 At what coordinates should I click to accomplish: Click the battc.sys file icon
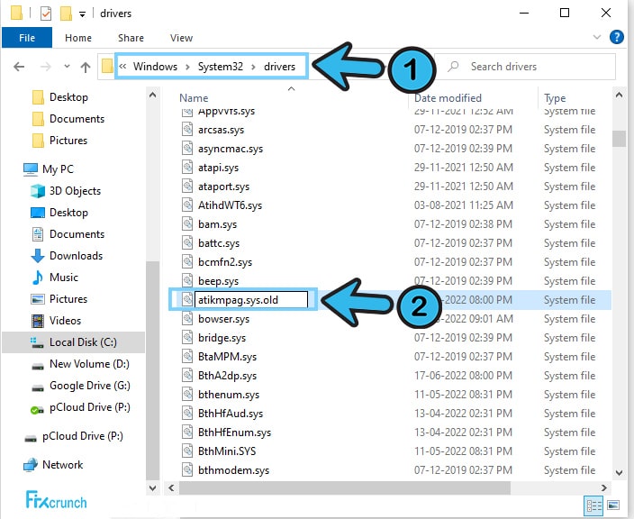click(186, 242)
